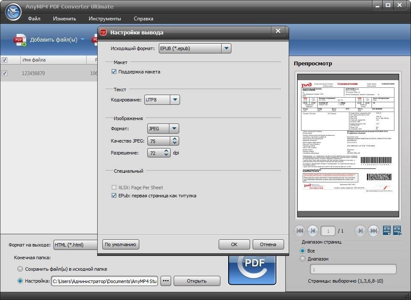
Task: Click the Отмена cancel button
Action: [x=268, y=244]
